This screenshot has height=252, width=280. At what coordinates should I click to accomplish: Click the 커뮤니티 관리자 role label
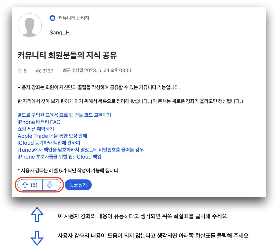[x=74, y=18]
